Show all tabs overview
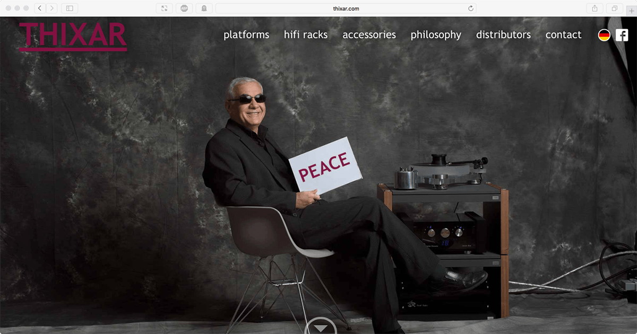The width and height of the screenshot is (637, 334). [x=614, y=8]
